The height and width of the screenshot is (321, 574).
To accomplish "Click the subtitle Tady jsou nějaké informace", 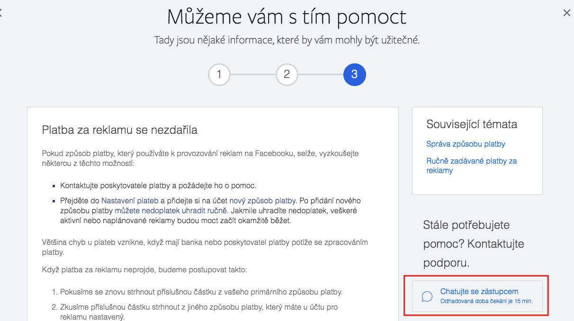I will click(x=287, y=40).
